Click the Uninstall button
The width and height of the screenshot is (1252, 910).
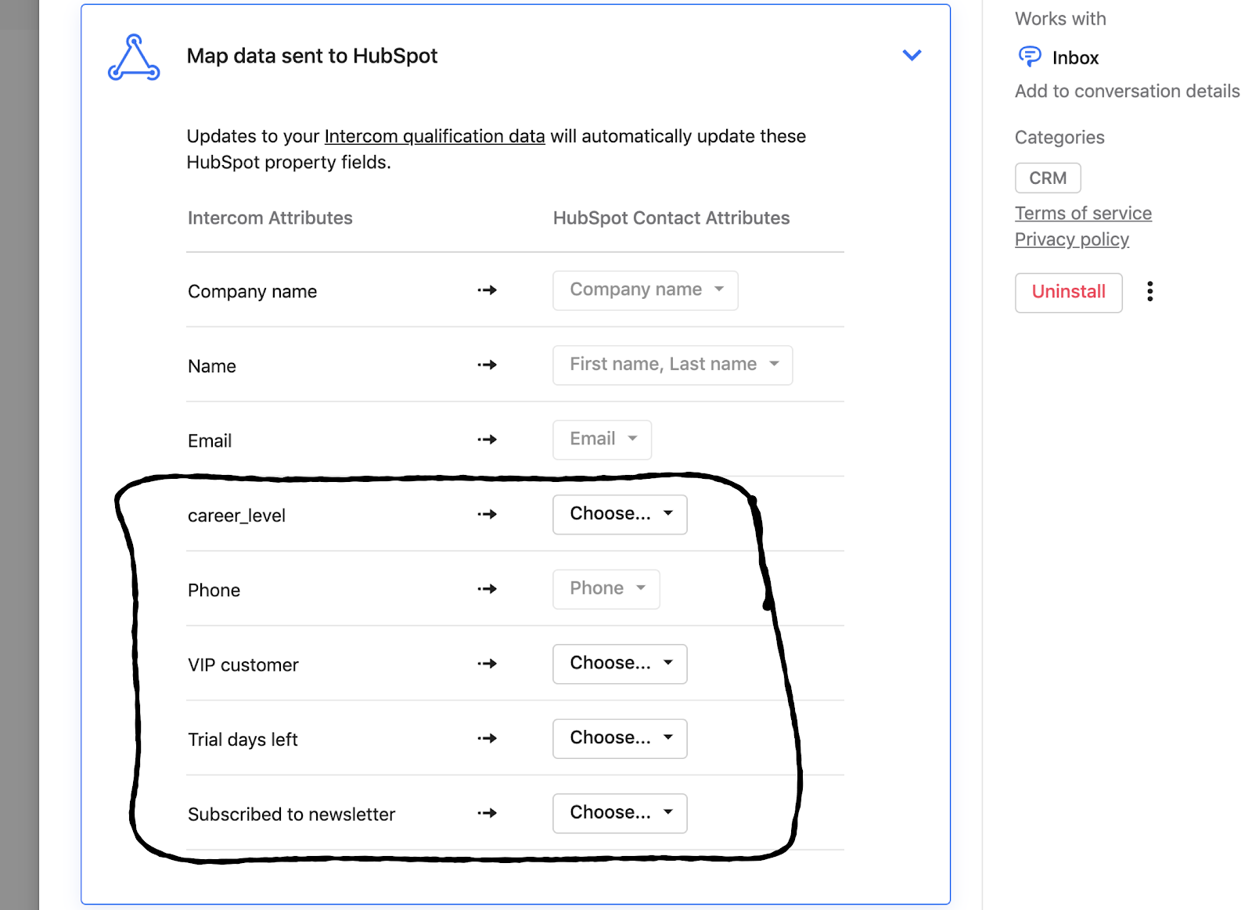(1069, 293)
